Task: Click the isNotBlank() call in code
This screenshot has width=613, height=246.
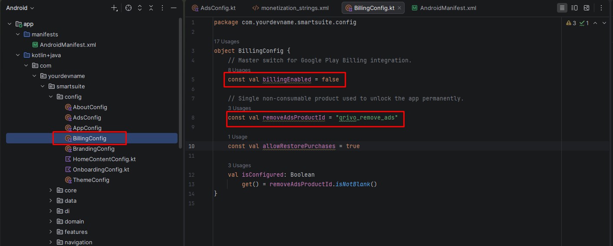Action: coord(356,184)
